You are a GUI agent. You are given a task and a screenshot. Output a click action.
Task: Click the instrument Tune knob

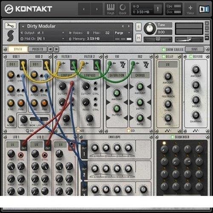click(149, 28)
